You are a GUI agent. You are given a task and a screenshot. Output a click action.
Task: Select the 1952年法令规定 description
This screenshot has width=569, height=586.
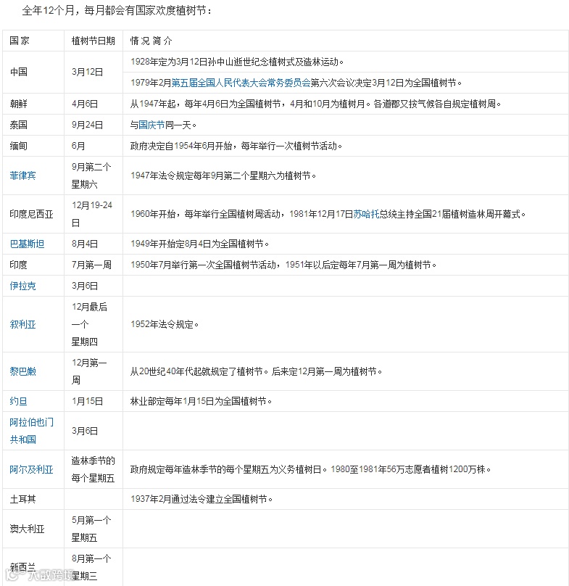pos(165,324)
